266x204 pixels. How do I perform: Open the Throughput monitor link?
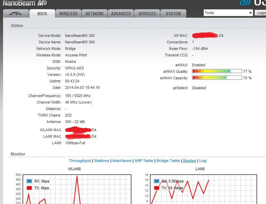(x=80, y=161)
